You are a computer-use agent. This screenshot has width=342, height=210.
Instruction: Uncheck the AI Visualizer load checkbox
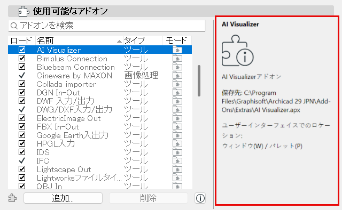[22, 50]
